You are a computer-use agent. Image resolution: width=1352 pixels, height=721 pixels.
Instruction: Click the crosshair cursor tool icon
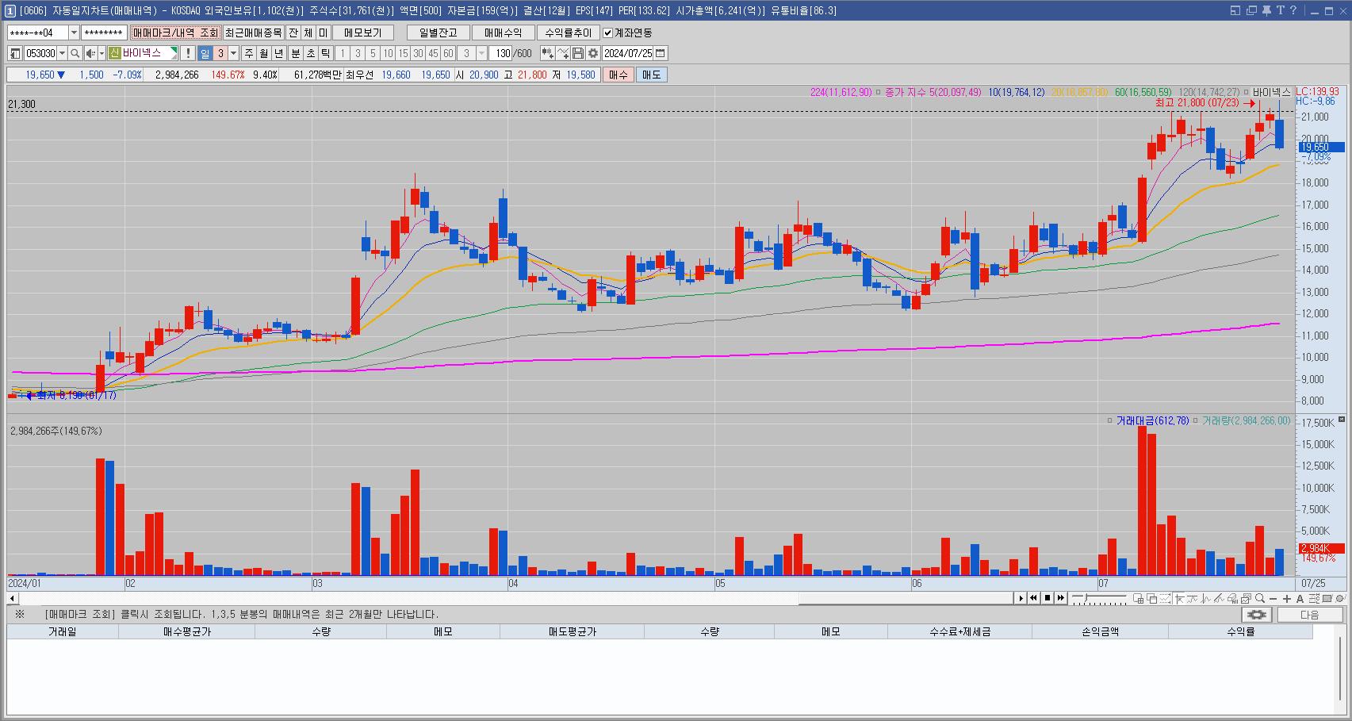point(1179,599)
